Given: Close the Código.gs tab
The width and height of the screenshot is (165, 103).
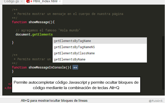Looking at the screenshot, I should pyautogui.click(x=22, y=1).
